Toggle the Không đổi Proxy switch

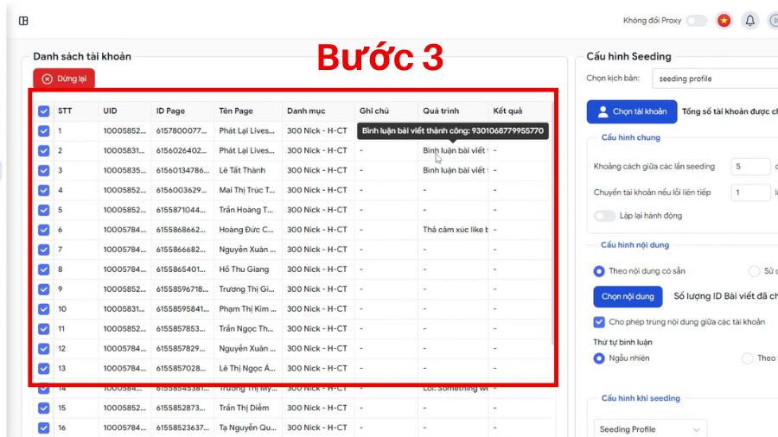(x=697, y=21)
